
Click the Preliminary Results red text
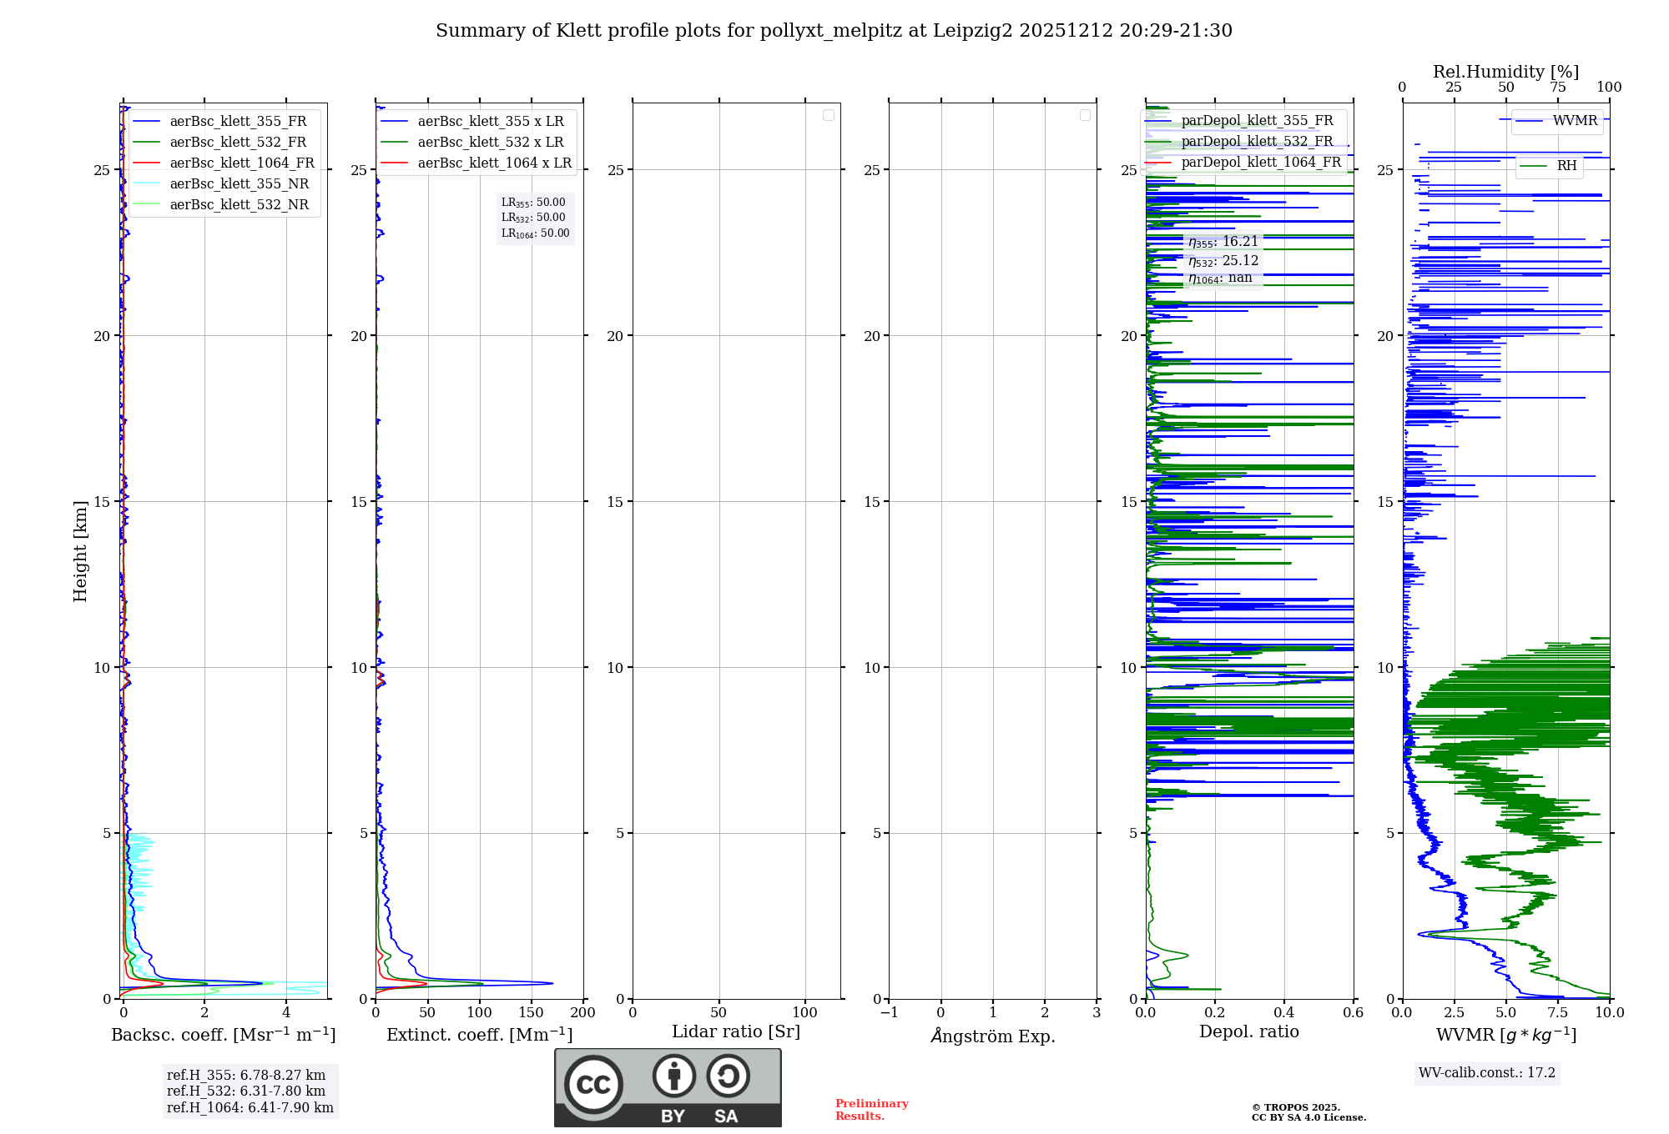coord(871,1110)
